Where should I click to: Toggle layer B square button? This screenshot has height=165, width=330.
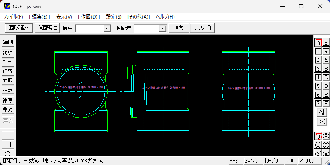tap(326, 68)
